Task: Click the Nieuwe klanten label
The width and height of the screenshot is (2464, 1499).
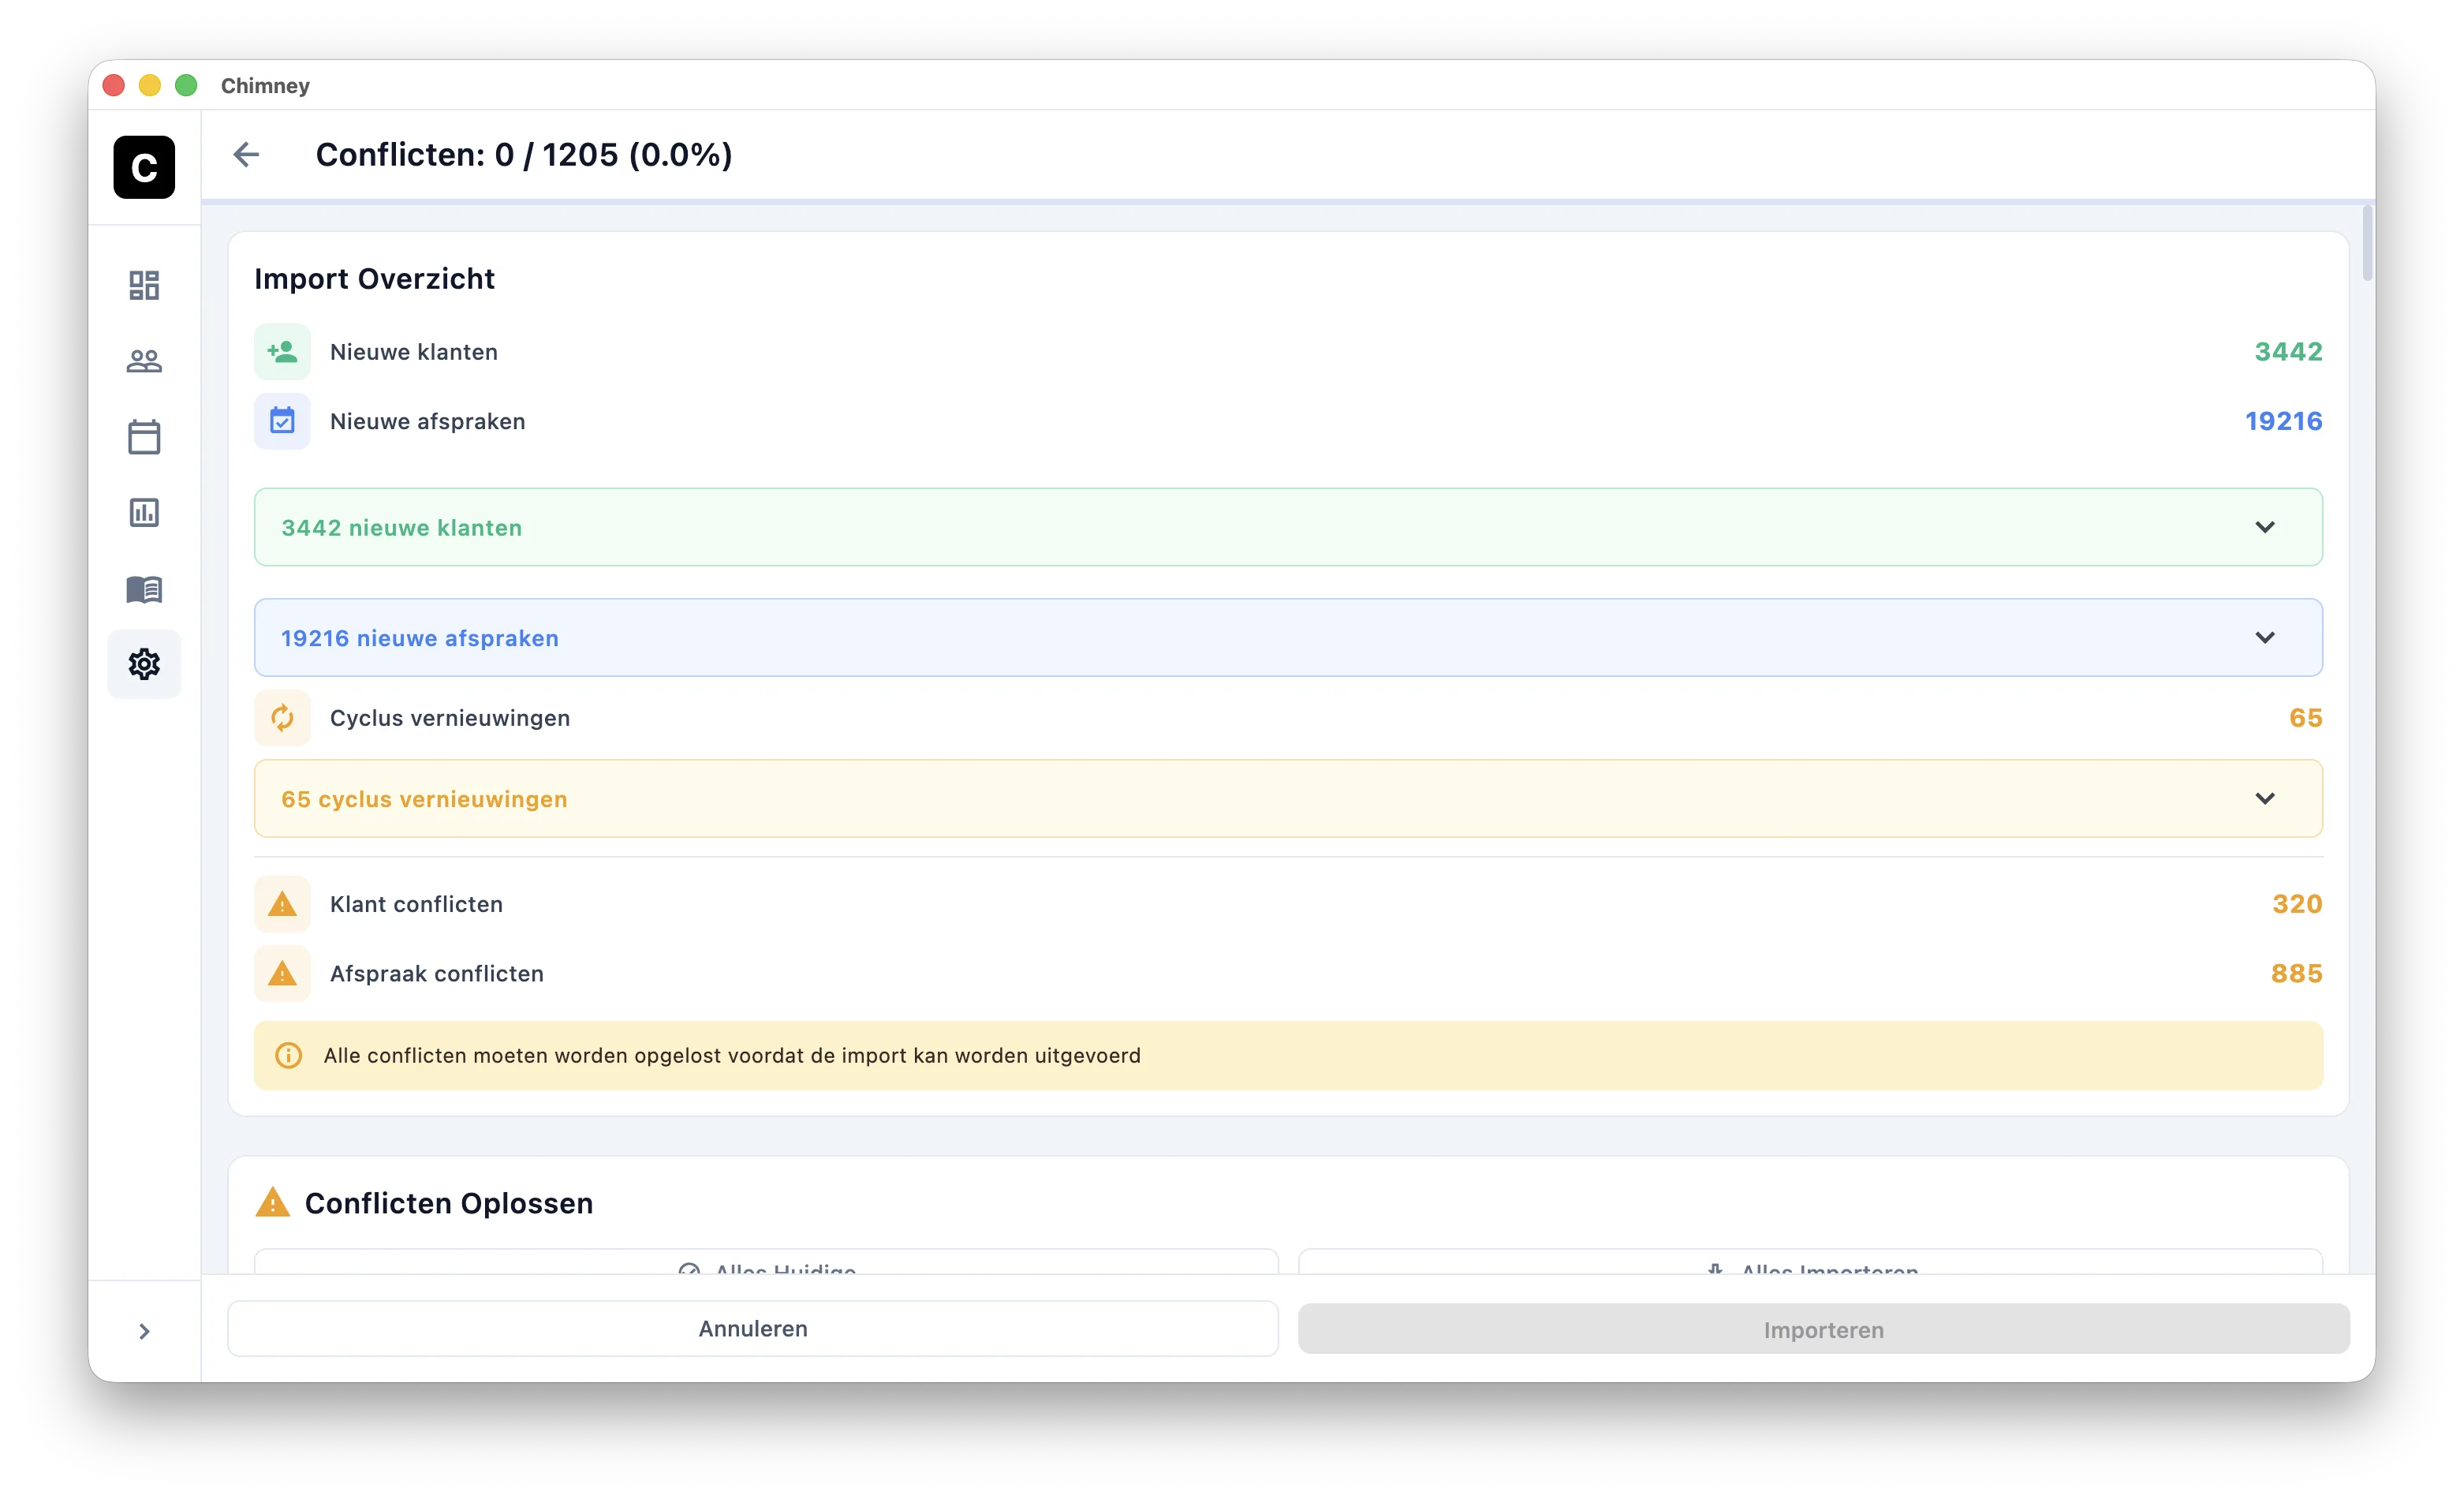Action: pos(414,352)
